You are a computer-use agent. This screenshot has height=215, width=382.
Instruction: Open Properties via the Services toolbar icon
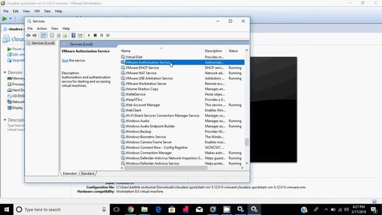point(52,35)
